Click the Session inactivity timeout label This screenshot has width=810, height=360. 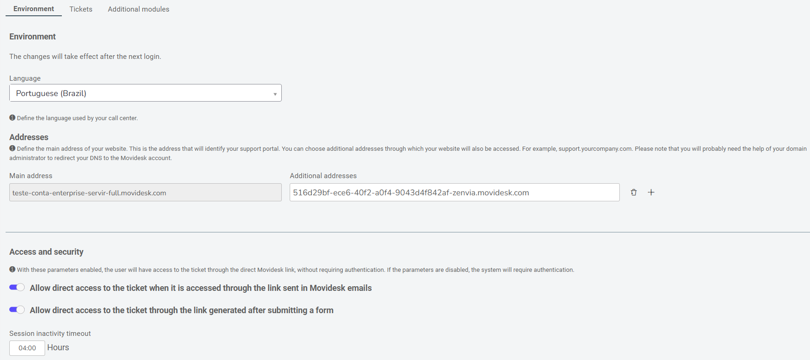pos(50,334)
